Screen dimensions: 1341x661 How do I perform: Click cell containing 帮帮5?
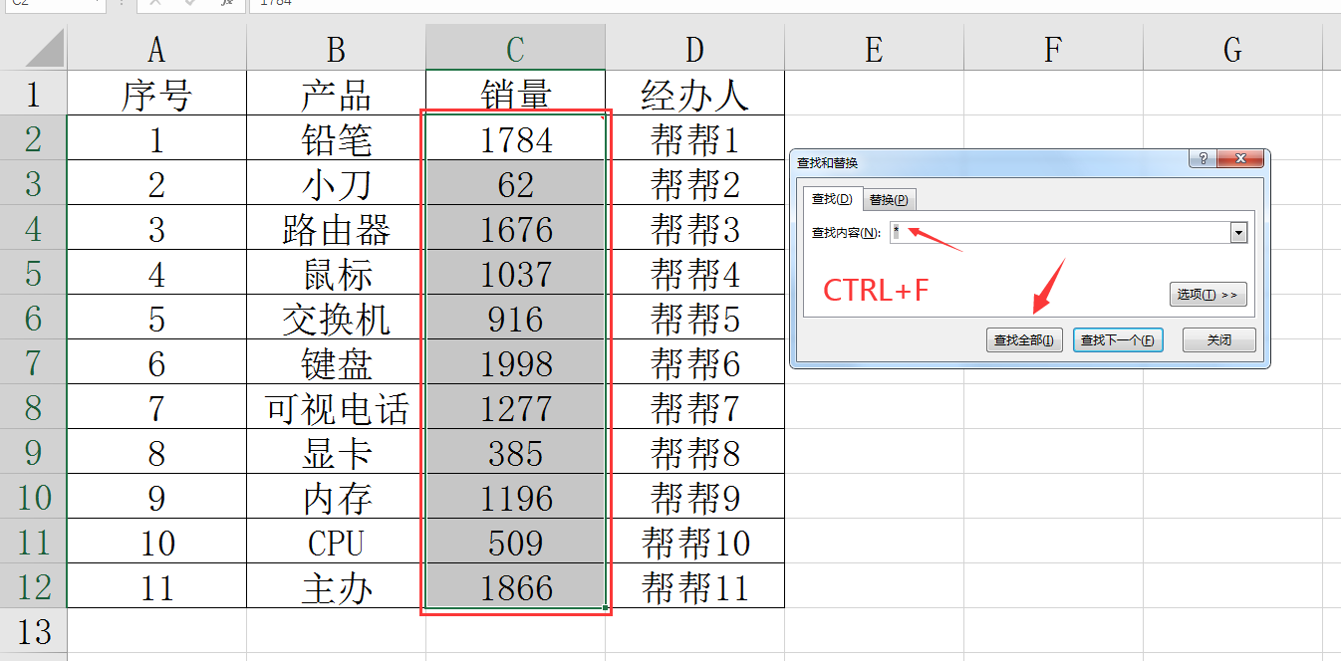[694, 317]
